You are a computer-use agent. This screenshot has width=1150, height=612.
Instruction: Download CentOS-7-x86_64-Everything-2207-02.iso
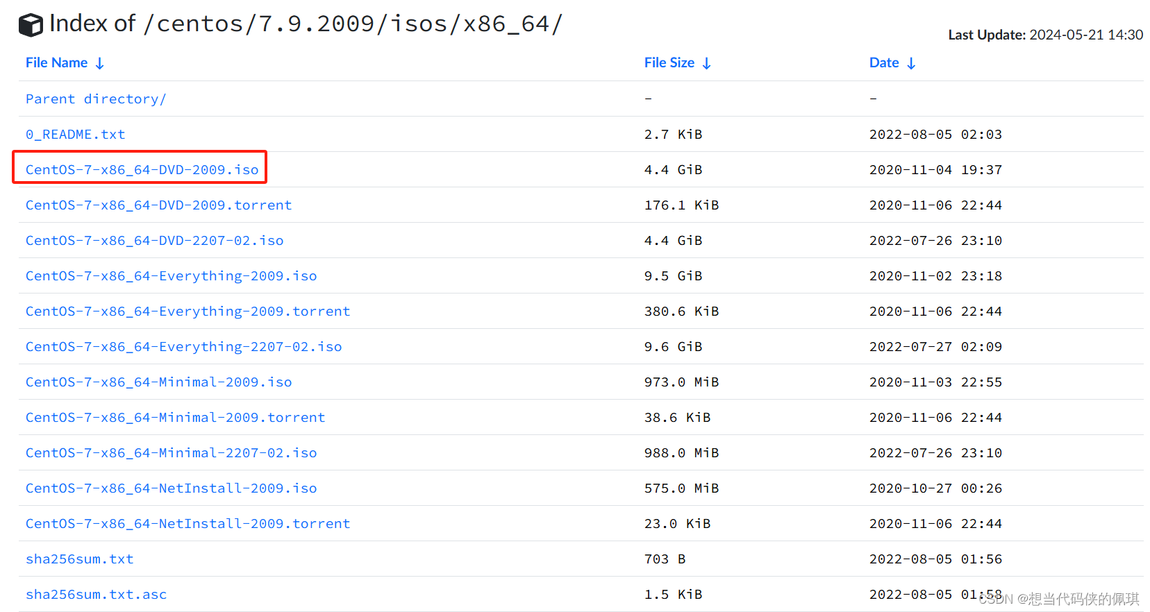[x=183, y=347]
